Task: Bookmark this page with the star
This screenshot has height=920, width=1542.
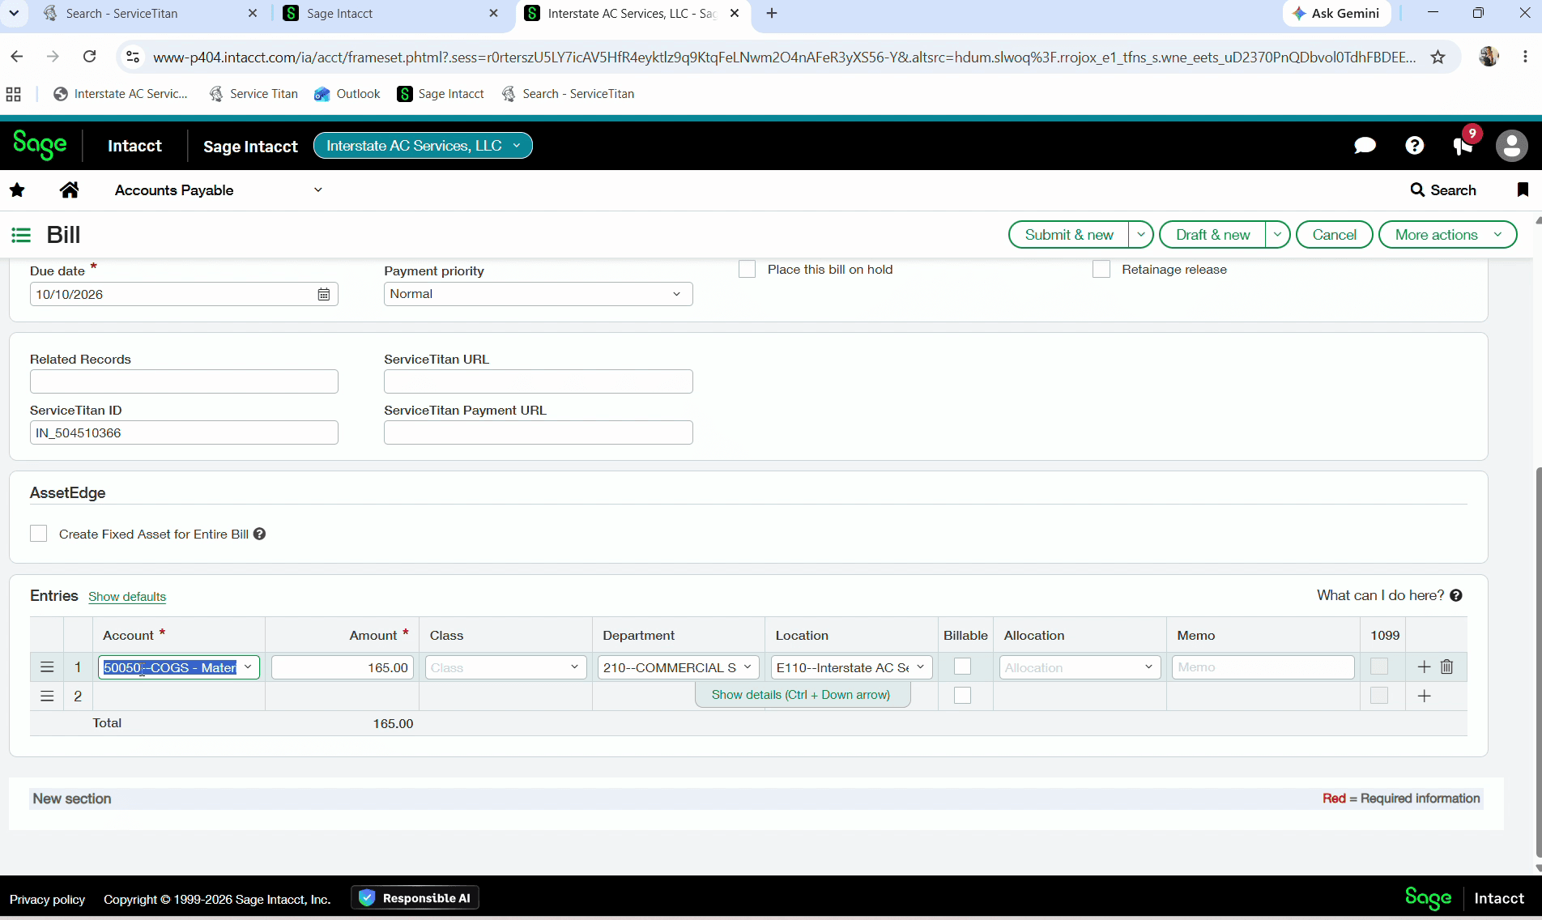Action: tap(1438, 57)
